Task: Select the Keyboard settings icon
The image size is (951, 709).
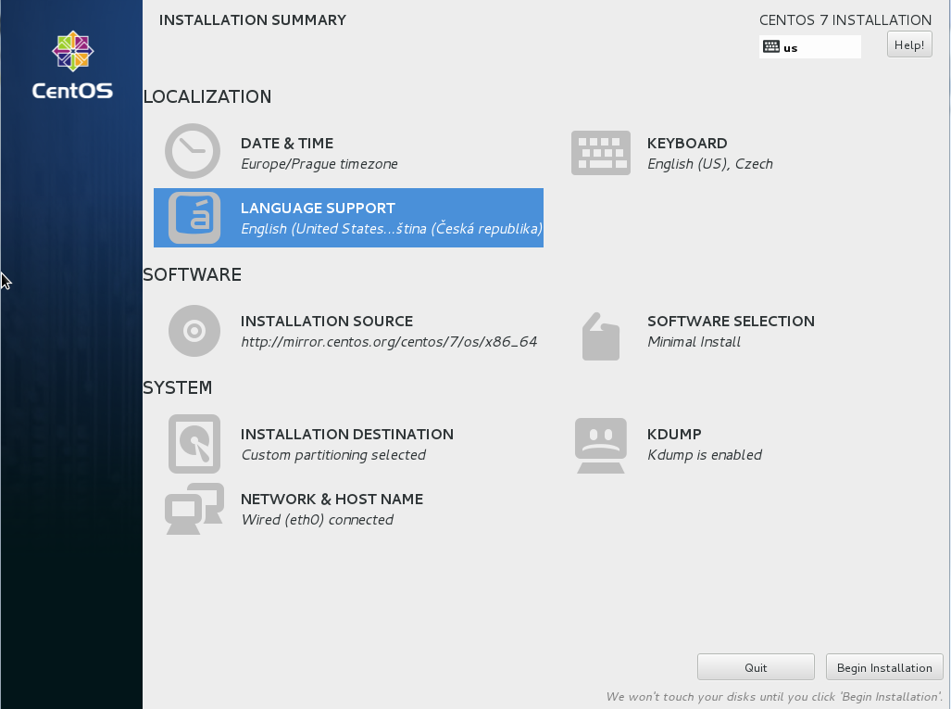Action: click(x=600, y=151)
